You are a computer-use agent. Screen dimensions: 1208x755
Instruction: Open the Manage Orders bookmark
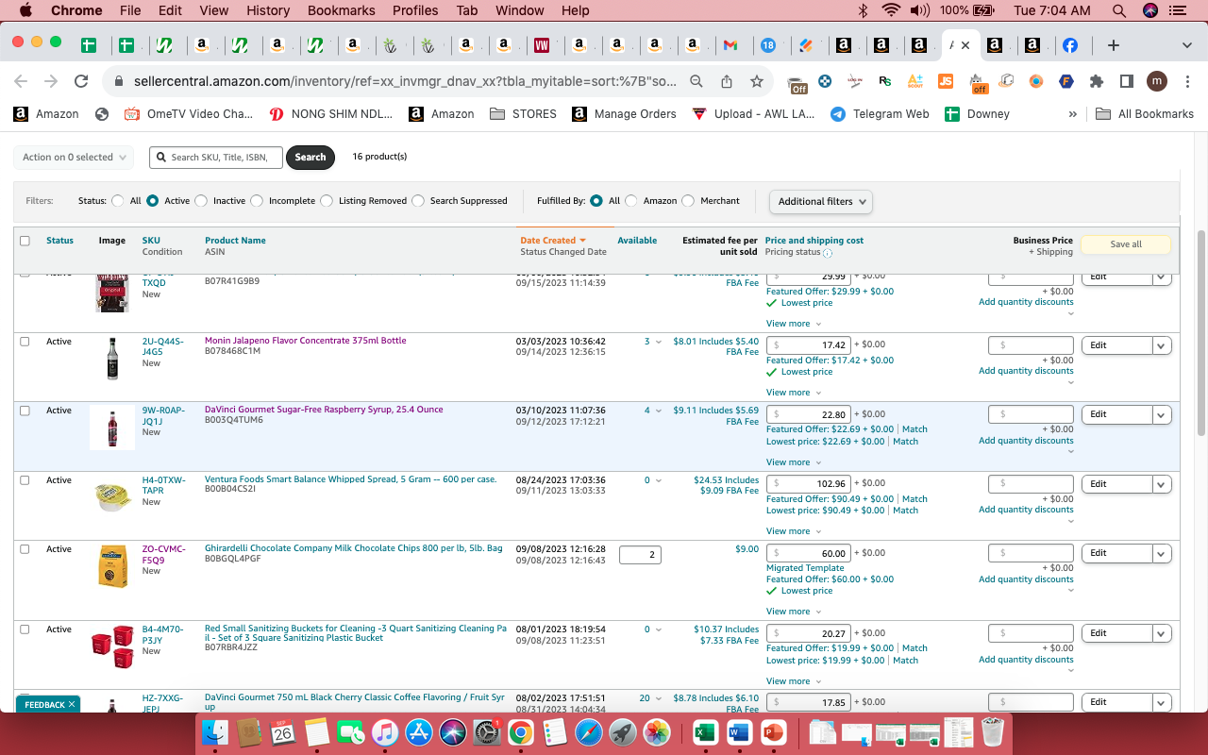coord(624,114)
